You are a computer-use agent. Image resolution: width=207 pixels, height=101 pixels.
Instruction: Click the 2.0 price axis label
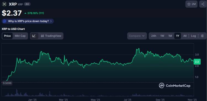click(197, 66)
